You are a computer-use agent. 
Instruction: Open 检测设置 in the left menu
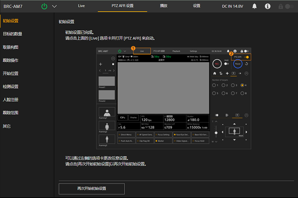11,87
